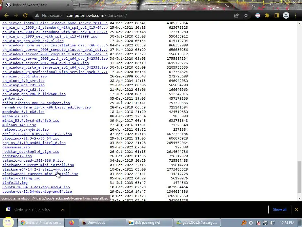Switch to Downloads taskbar window

(102, 223)
